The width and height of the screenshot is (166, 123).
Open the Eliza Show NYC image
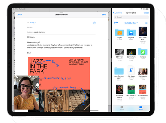[143, 31]
